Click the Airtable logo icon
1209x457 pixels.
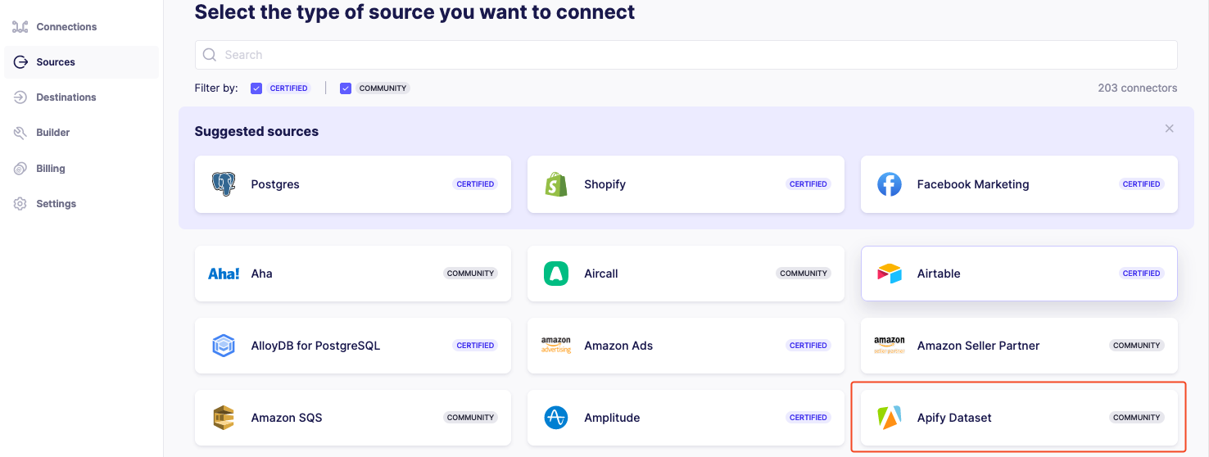(889, 274)
